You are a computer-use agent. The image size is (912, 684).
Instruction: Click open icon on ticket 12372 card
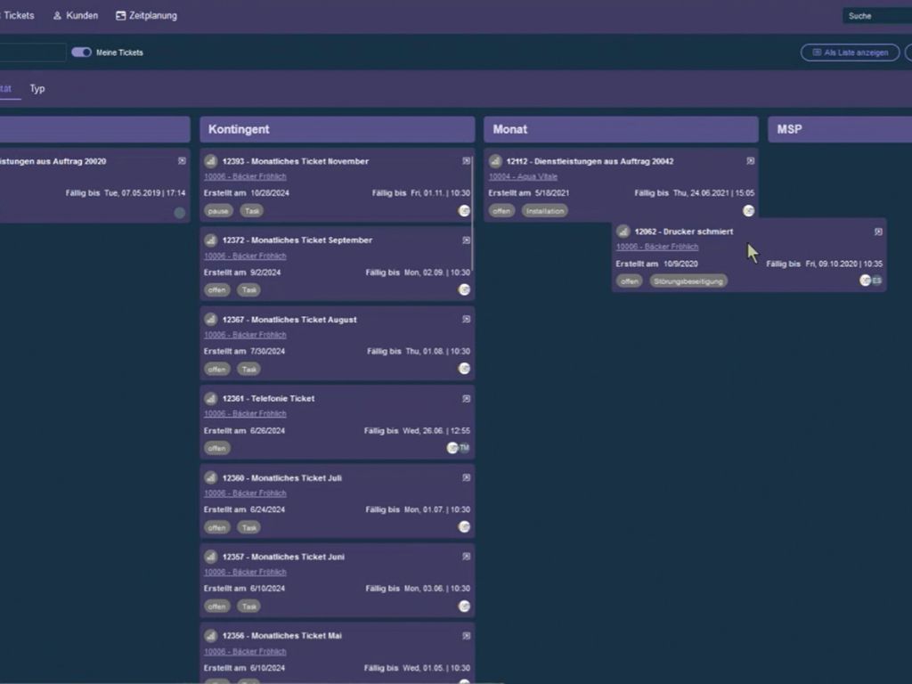click(x=466, y=240)
